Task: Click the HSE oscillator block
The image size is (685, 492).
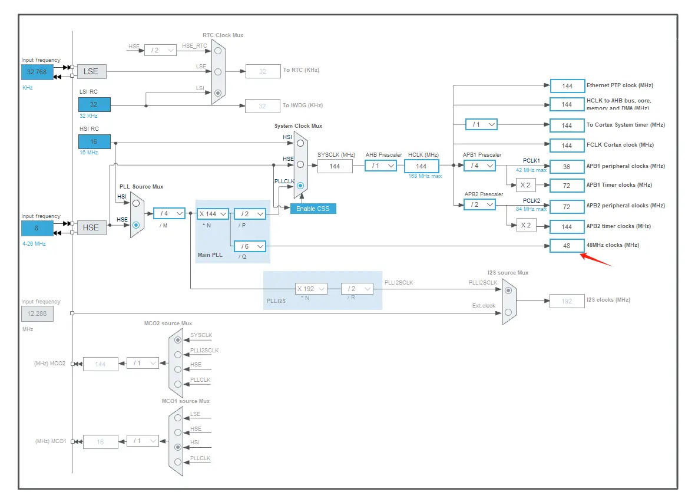Action: [92, 227]
